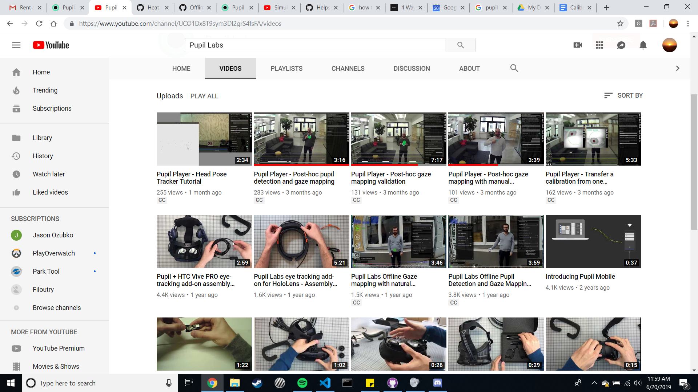Open Trending in the sidebar
Image resolution: width=698 pixels, height=392 pixels.
pos(55,90)
